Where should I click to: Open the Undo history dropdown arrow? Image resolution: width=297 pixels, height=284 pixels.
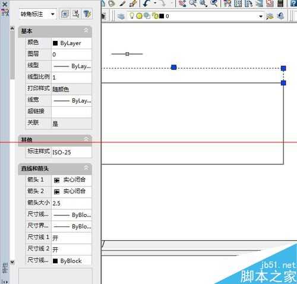click(x=155, y=3)
